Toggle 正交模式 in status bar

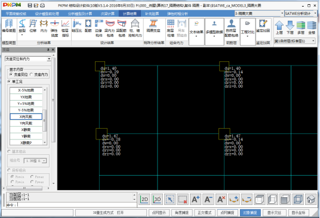coord(205,213)
